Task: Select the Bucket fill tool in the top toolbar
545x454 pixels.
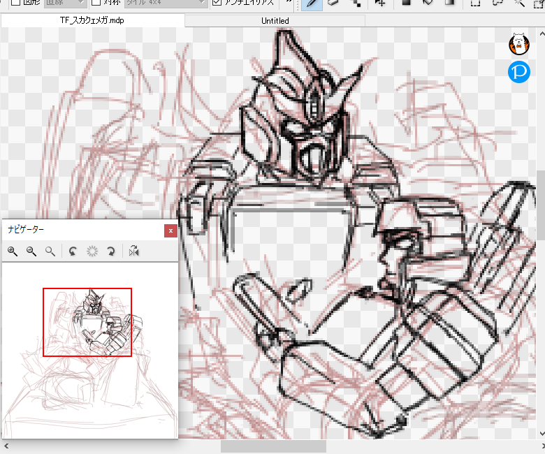Action: [428, 3]
